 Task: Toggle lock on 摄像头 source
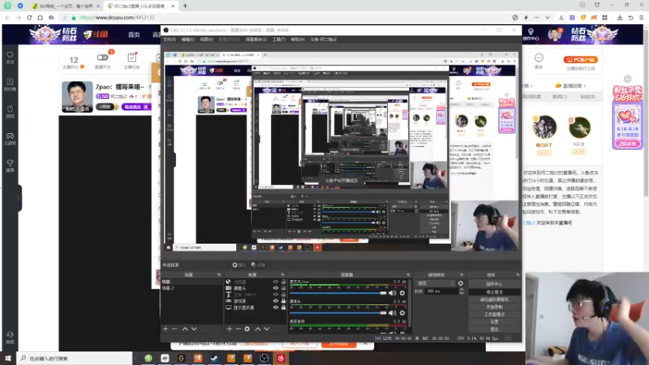point(283,289)
